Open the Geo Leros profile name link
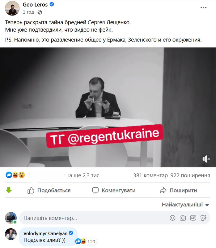 point(35,5)
